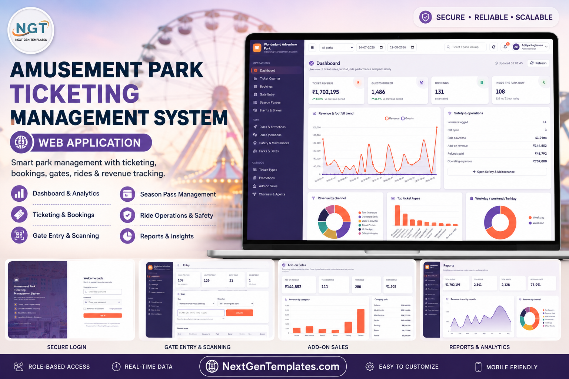Click Forgot password link in login thumbnail
Image resolution: width=569 pixels, height=379 pixels.
116,309
